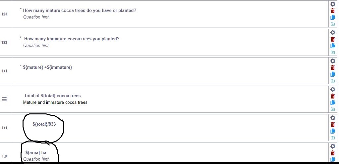Viewport: 339px width, 164px height.
Task: Add immature cocoa trees question to library
Action: coord(333,53)
